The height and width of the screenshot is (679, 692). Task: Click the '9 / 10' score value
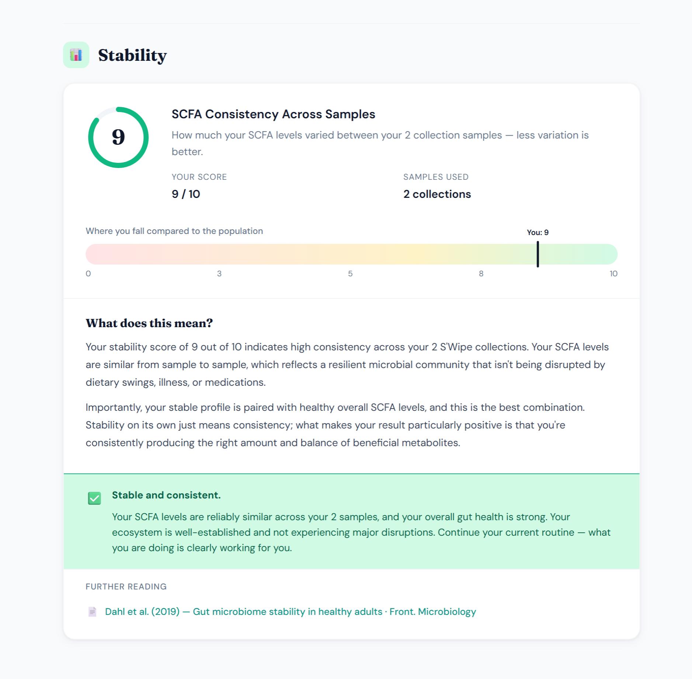pos(186,194)
